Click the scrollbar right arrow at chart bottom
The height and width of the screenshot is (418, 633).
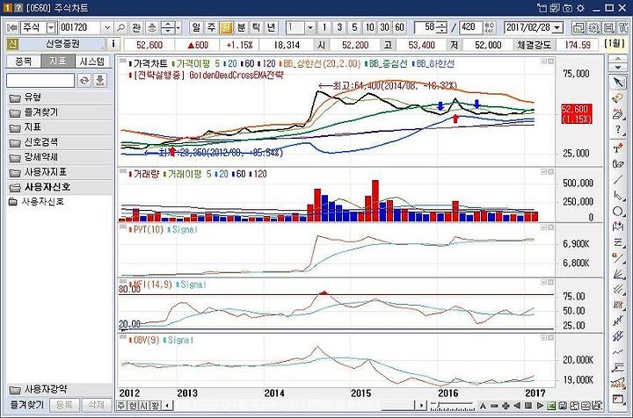pyautogui.click(x=421, y=406)
